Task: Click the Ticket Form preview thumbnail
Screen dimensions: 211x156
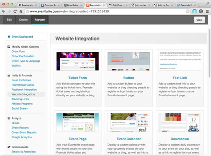Action: 78,61
